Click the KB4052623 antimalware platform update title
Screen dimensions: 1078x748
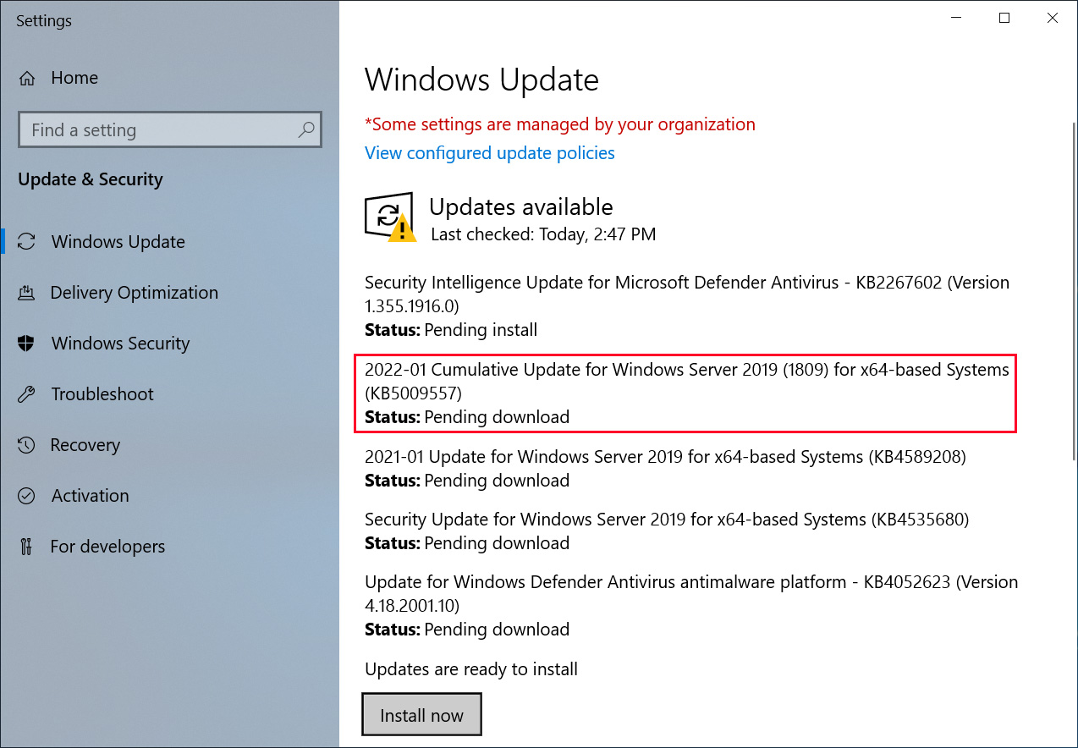point(691,593)
